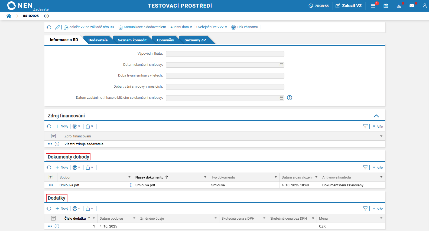Viewport: 429px width, 231px height.
Task: Open the calendar icon in header
Action: (386, 6)
